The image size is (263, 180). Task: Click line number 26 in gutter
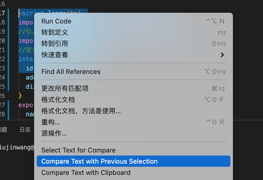tap(2, 96)
